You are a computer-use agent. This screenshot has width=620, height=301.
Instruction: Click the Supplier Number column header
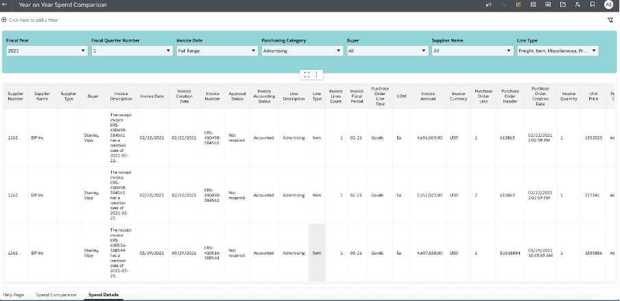[16, 96]
